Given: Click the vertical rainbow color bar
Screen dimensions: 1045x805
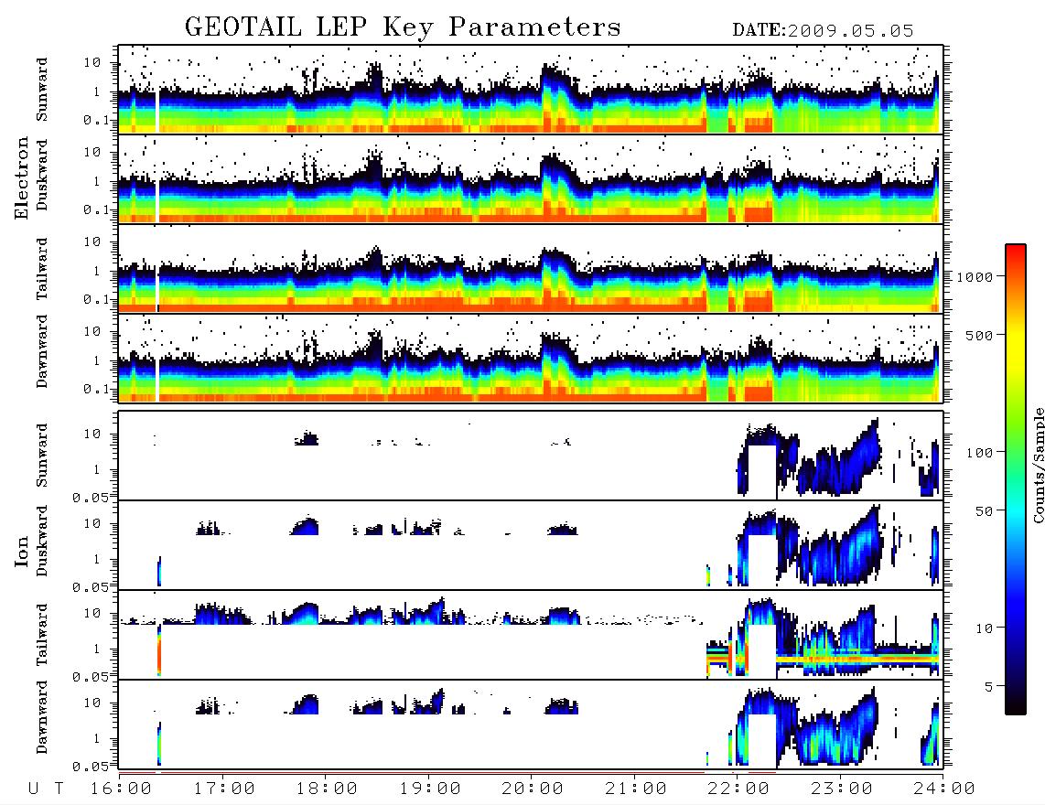Looking at the screenshot, I should pyautogui.click(x=1015, y=479).
